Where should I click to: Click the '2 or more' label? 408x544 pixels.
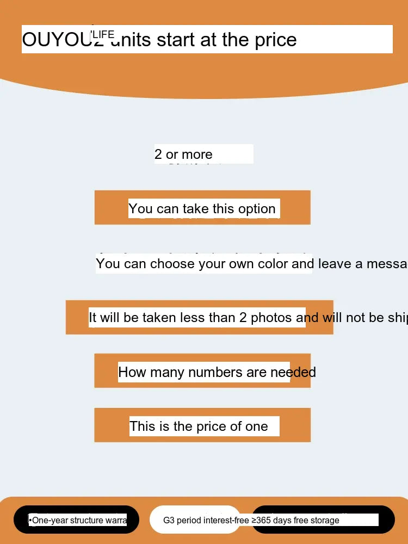pyautogui.click(x=183, y=154)
